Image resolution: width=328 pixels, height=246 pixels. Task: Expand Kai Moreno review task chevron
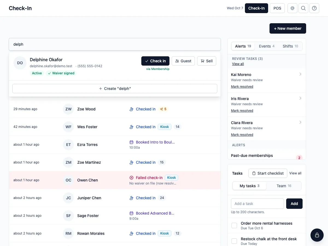click(300, 74)
